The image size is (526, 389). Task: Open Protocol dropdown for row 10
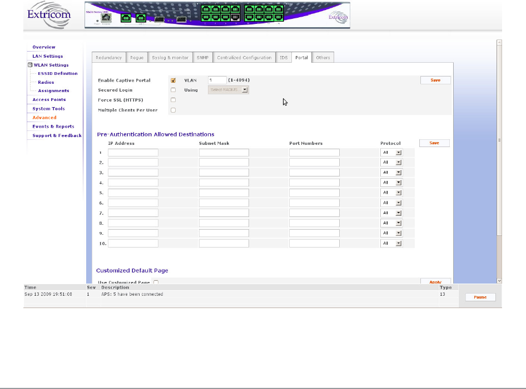pyautogui.click(x=391, y=244)
